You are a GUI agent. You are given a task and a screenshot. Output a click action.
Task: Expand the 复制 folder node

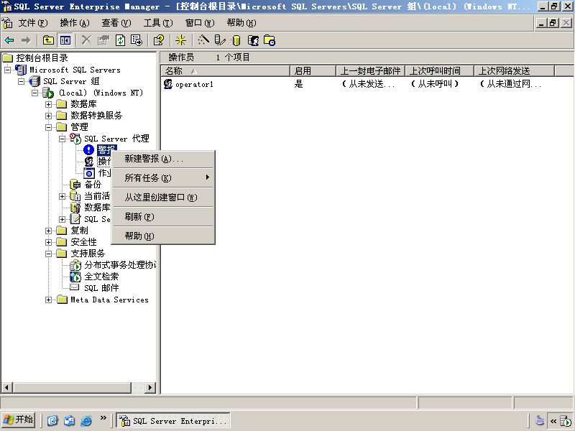point(48,231)
